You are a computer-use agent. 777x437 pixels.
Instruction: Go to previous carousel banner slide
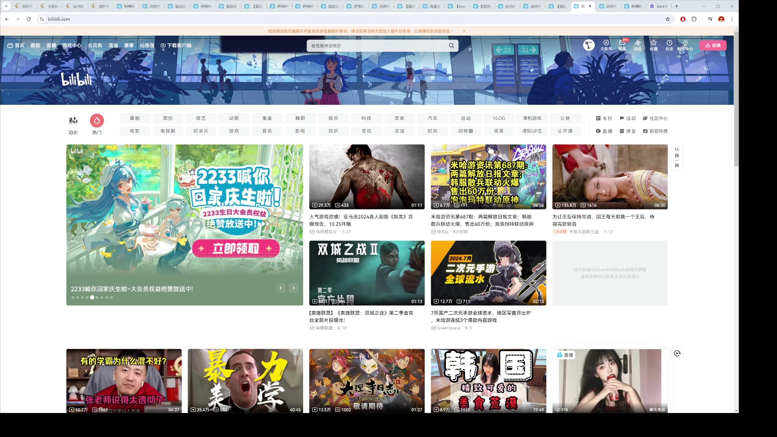(281, 288)
